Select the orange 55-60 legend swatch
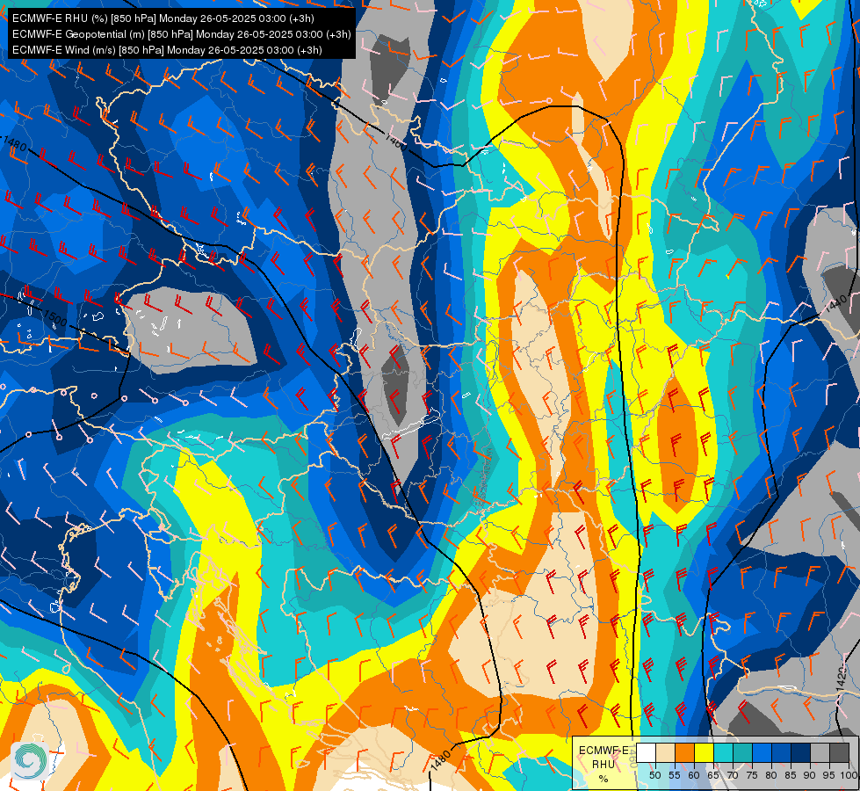Screen dimensions: 860x791 click(x=684, y=752)
